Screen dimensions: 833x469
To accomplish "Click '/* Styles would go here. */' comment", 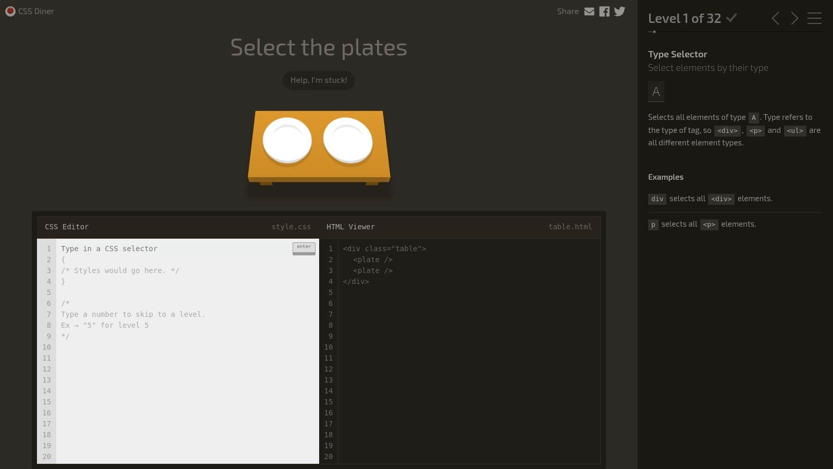I will coord(120,270).
